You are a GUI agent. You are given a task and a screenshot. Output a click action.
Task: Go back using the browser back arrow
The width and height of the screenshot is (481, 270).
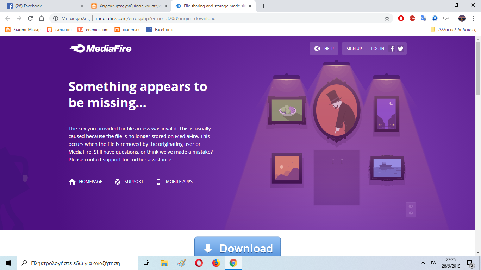click(8, 18)
